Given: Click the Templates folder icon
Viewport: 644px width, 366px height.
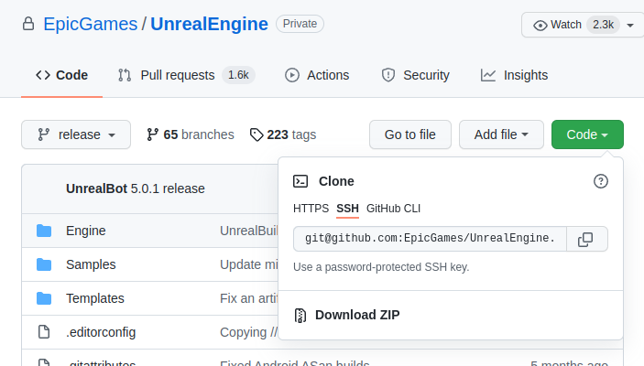Looking at the screenshot, I should [x=44, y=298].
